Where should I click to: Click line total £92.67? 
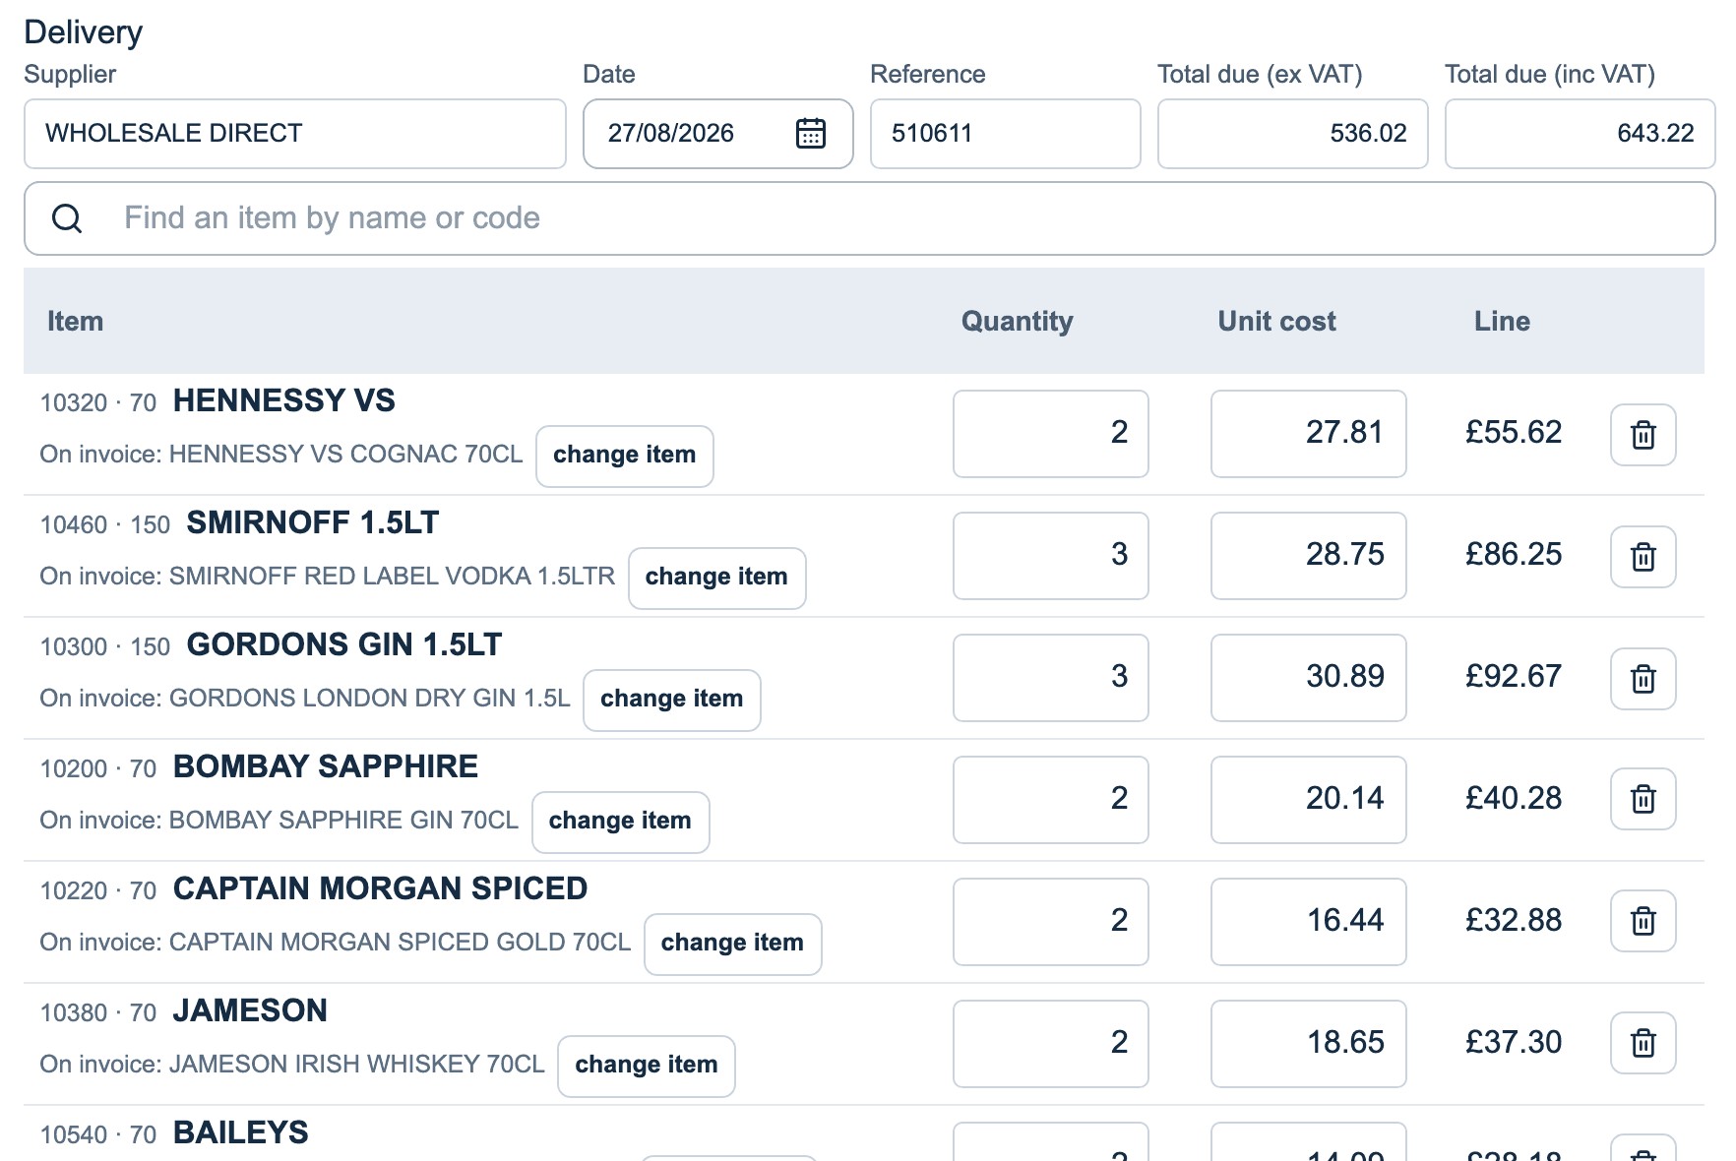pos(1514,676)
